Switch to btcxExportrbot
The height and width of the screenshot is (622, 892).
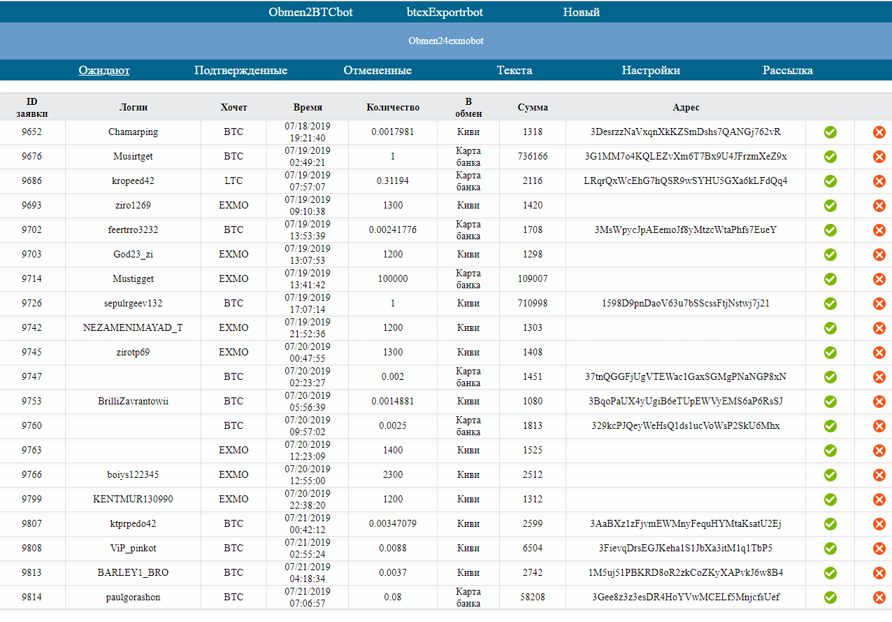445,12
